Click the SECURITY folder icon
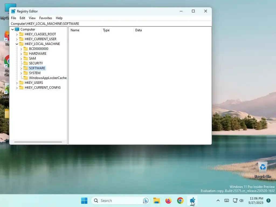 (26, 63)
